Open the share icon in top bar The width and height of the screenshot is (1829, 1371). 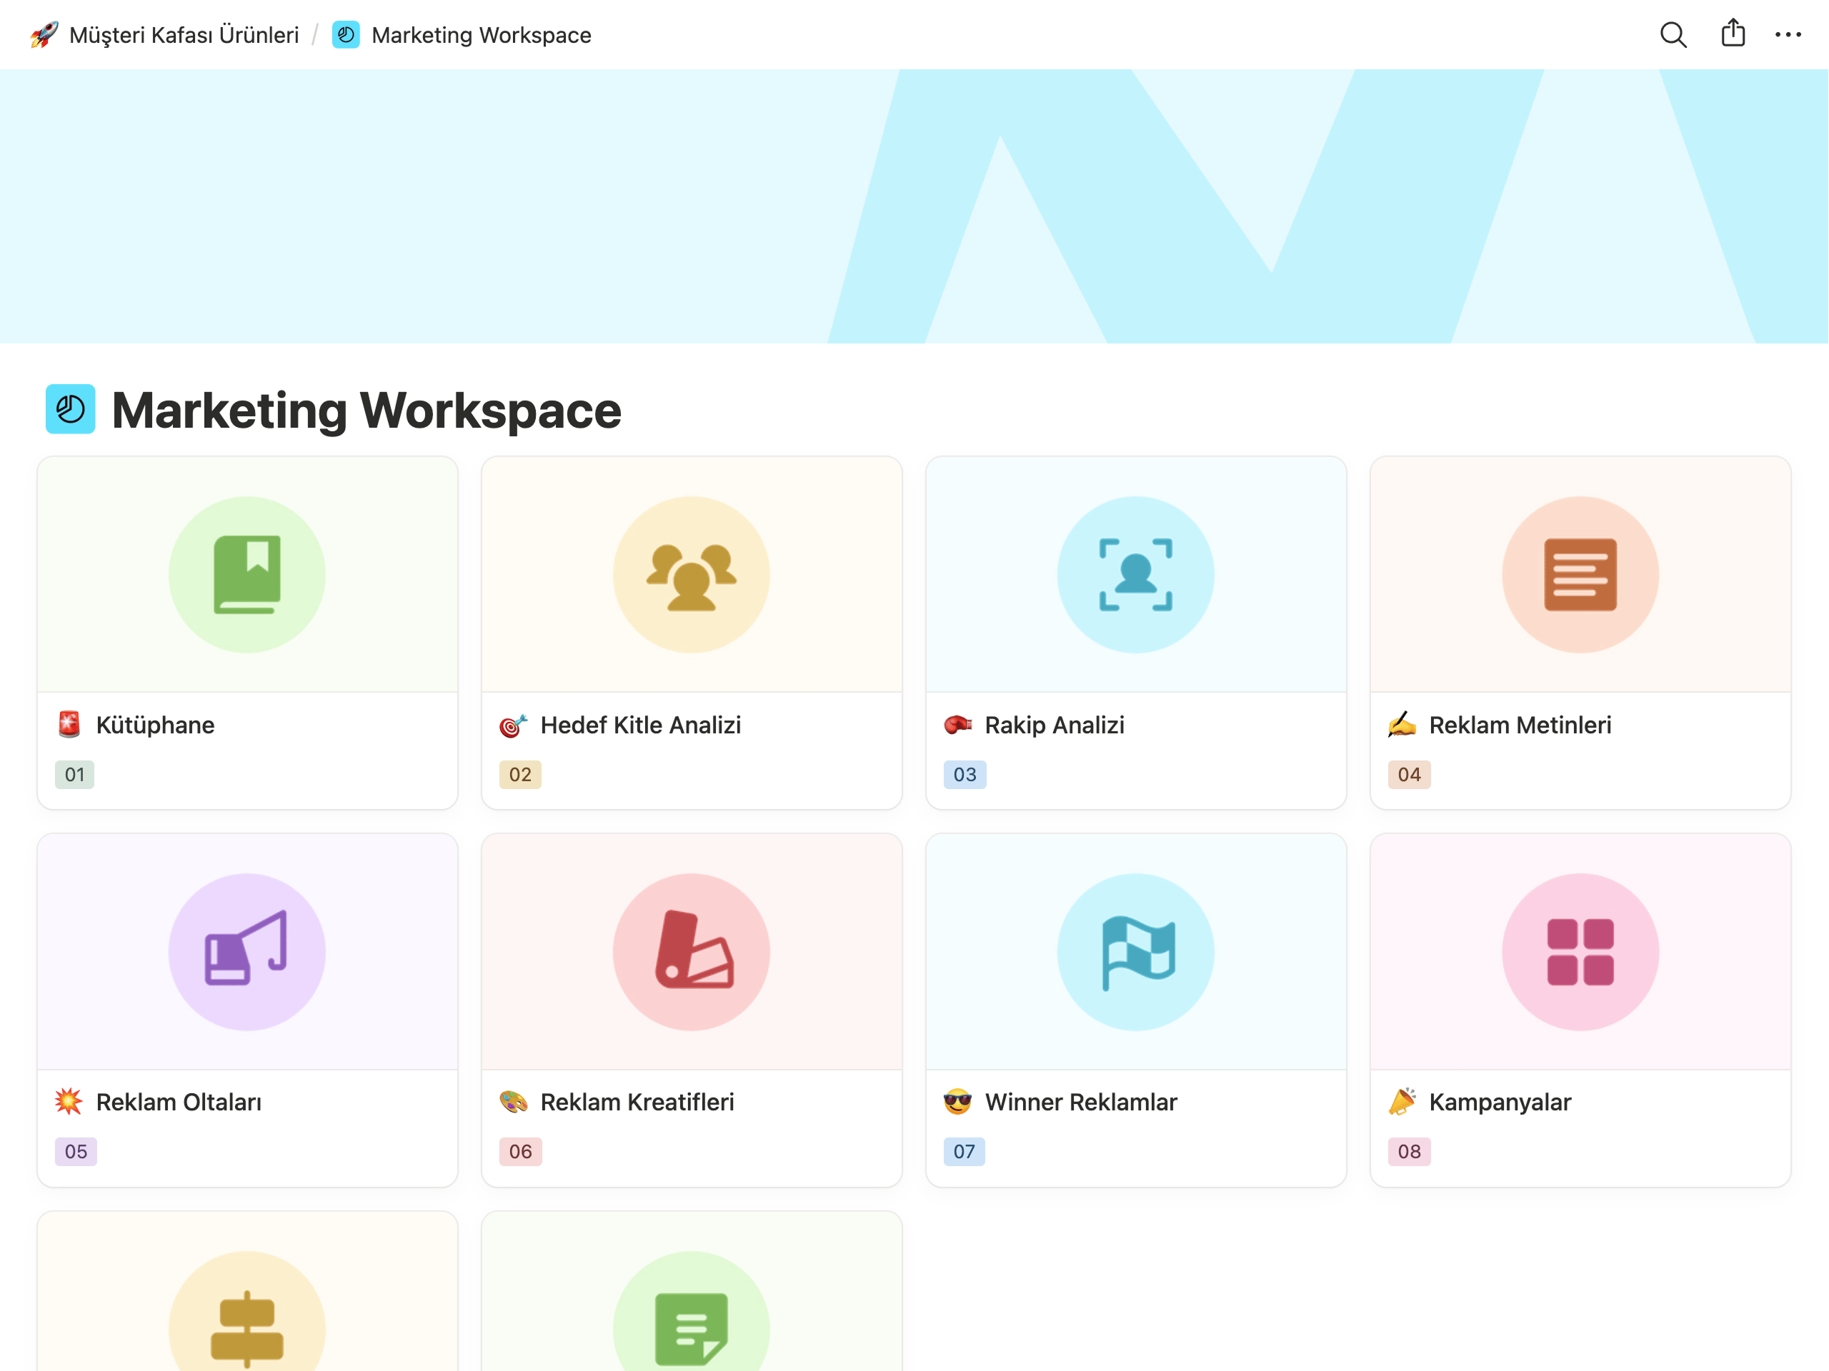point(1733,34)
